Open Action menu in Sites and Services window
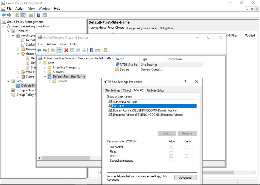This screenshot has height=185, width=260. click(51, 44)
